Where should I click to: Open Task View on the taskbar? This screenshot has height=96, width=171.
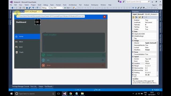[x=59, y=94]
